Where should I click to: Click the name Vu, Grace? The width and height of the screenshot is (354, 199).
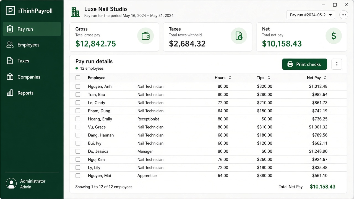point(97,127)
